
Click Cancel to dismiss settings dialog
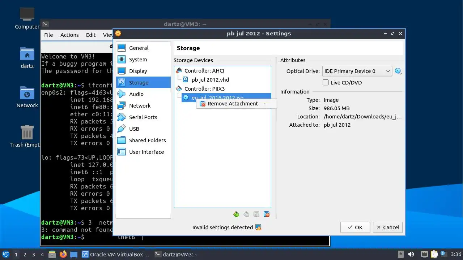point(388,227)
